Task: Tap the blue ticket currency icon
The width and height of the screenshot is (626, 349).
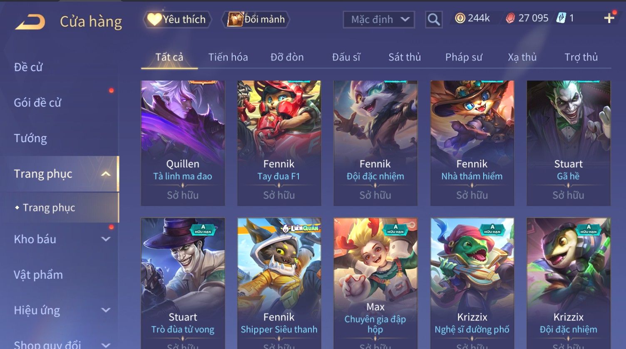Action: [561, 18]
